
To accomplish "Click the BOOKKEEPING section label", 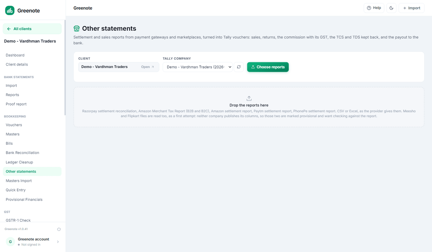I will [15, 116].
